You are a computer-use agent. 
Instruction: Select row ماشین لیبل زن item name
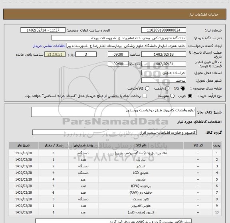pos(141,153)
